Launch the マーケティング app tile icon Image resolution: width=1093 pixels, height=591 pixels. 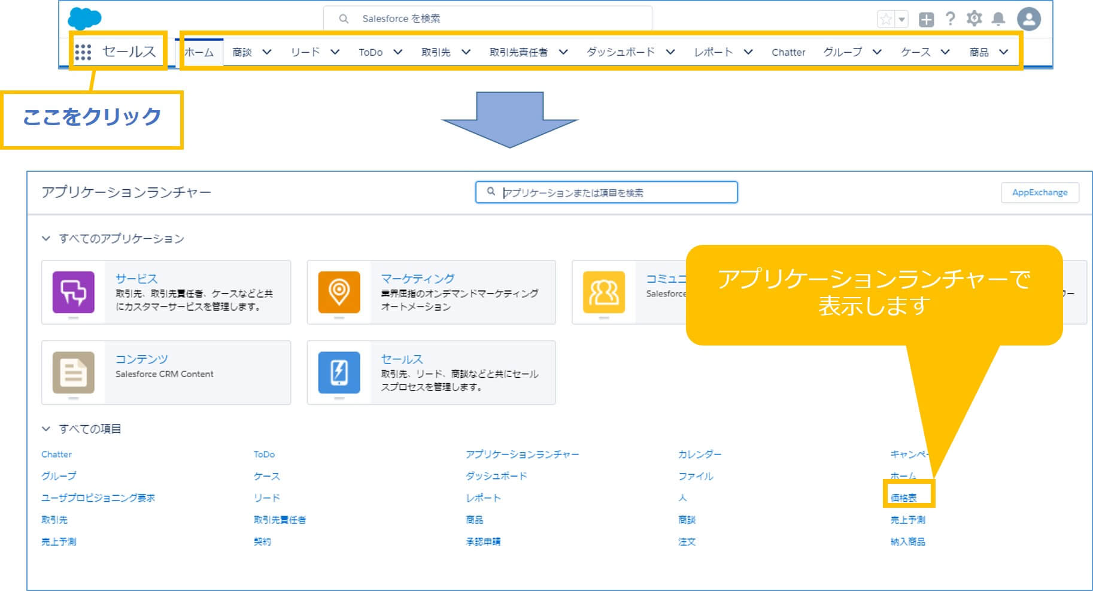(x=339, y=292)
